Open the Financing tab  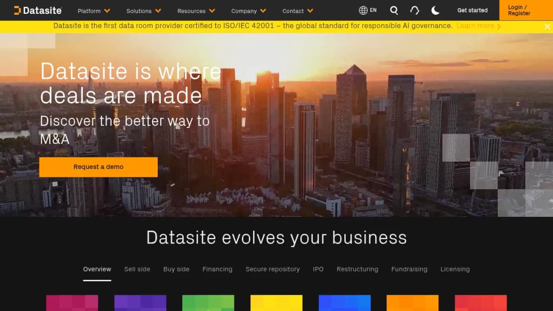pyautogui.click(x=217, y=270)
